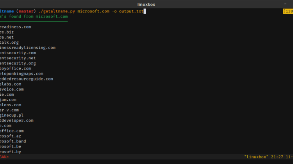The image size is (293, 164).
Task: Click the master branch name in prompt
Action: coord(26,11)
